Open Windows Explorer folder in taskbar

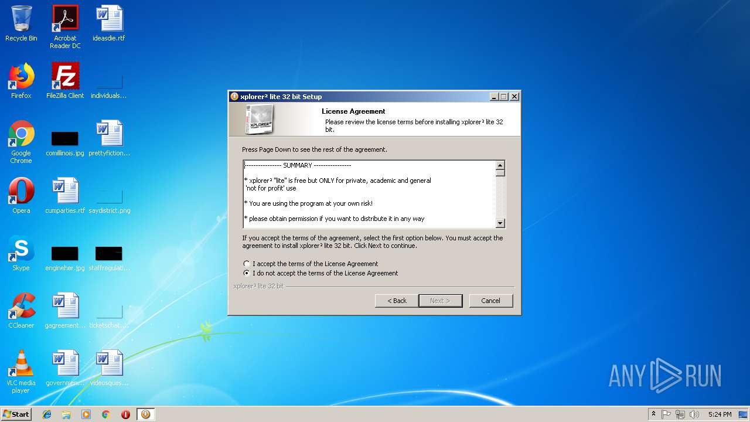[x=66, y=414]
